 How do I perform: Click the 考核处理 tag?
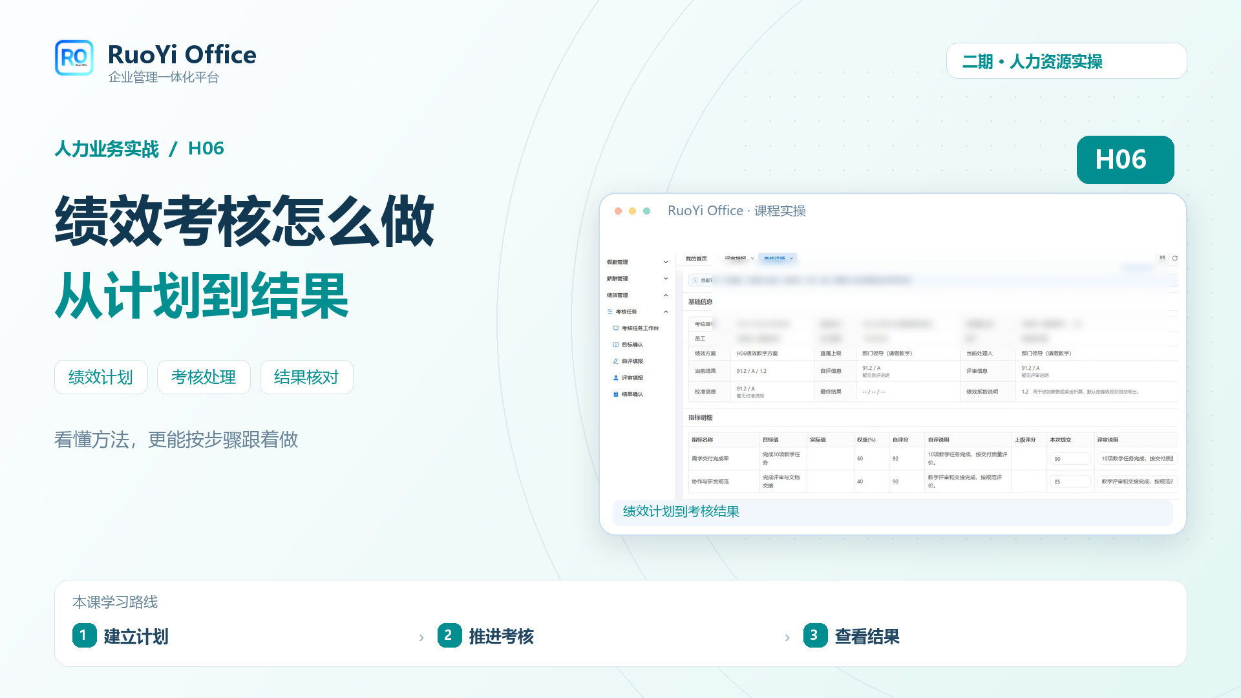coord(204,377)
